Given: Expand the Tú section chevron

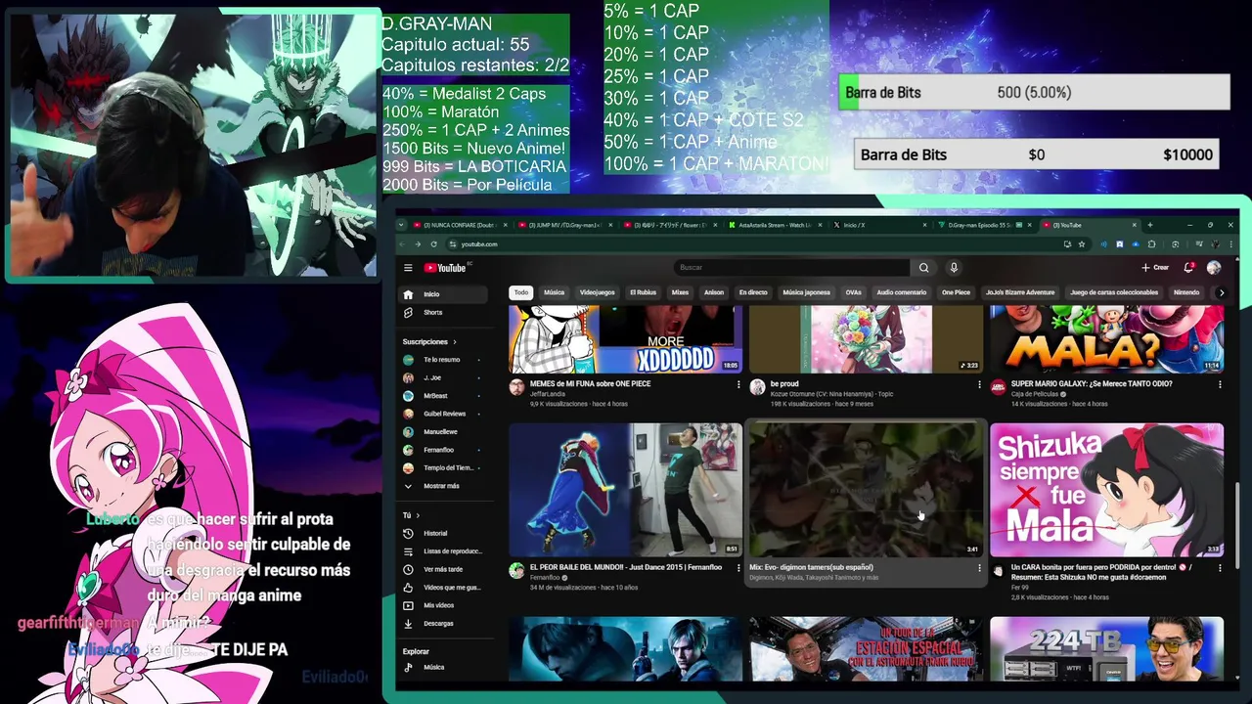Looking at the screenshot, I should pyautogui.click(x=418, y=515).
